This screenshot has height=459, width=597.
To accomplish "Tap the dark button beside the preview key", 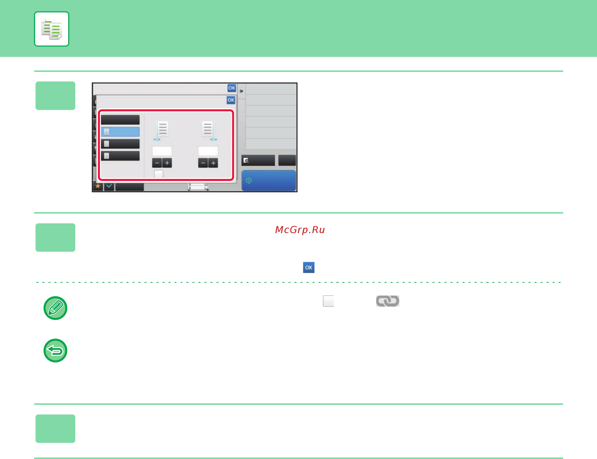I will (x=287, y=160).
